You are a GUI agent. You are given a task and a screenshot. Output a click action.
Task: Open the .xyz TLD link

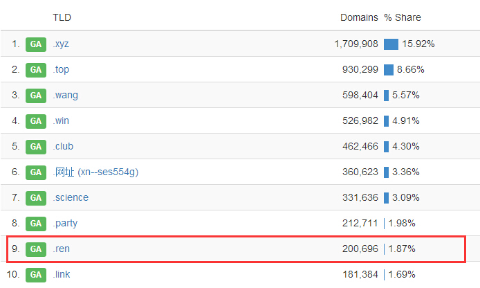tap(61, 44)
